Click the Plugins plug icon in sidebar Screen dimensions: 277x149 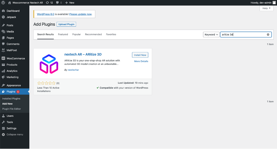point(3,92)
